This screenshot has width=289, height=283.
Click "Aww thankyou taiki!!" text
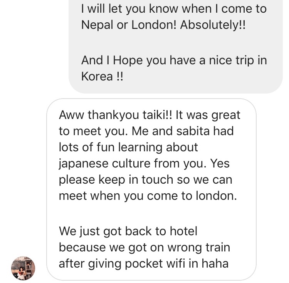tap(115, 115)
